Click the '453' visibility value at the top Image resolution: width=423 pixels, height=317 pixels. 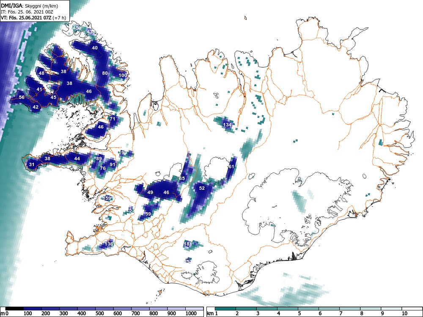pyautogui.click(x=77, y=28)
